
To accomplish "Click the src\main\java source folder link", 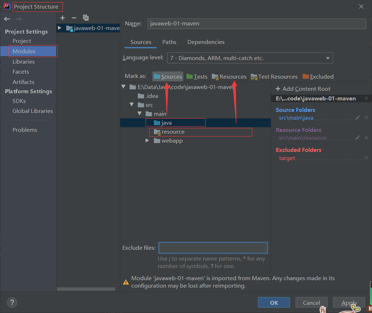I will (x=296, y=118).
